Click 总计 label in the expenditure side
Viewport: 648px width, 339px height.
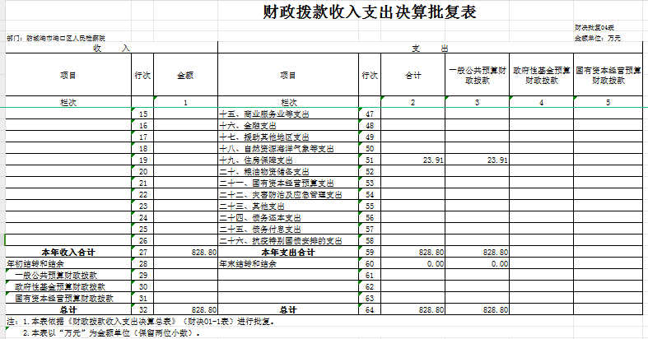[288, 309]
